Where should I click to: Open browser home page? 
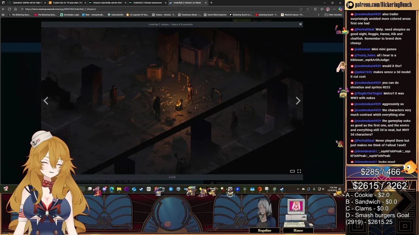[x=15, y=9]
